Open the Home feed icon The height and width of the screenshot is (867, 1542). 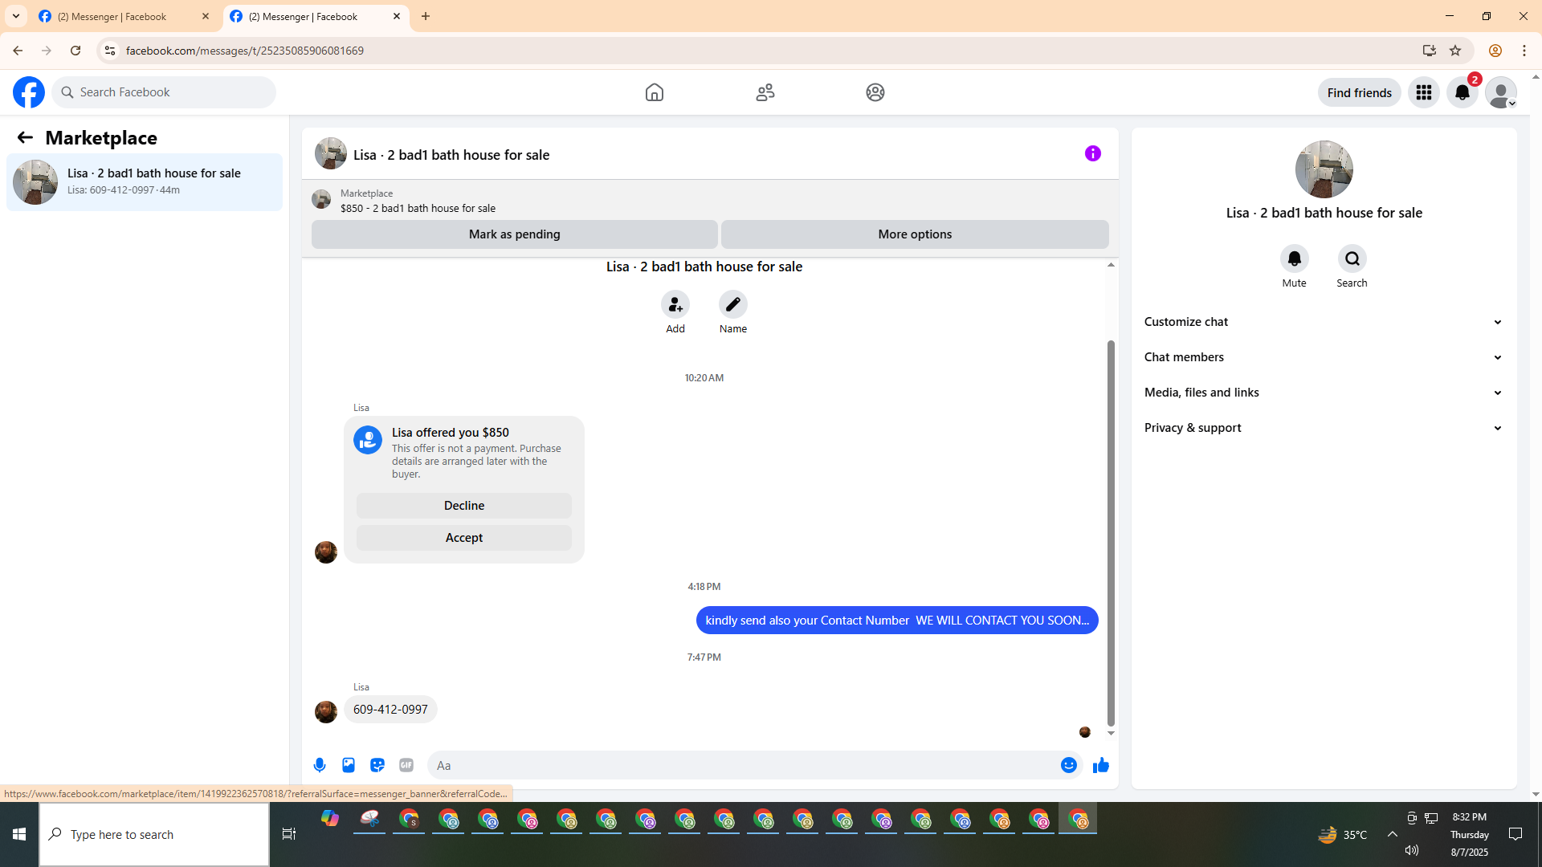655,92
